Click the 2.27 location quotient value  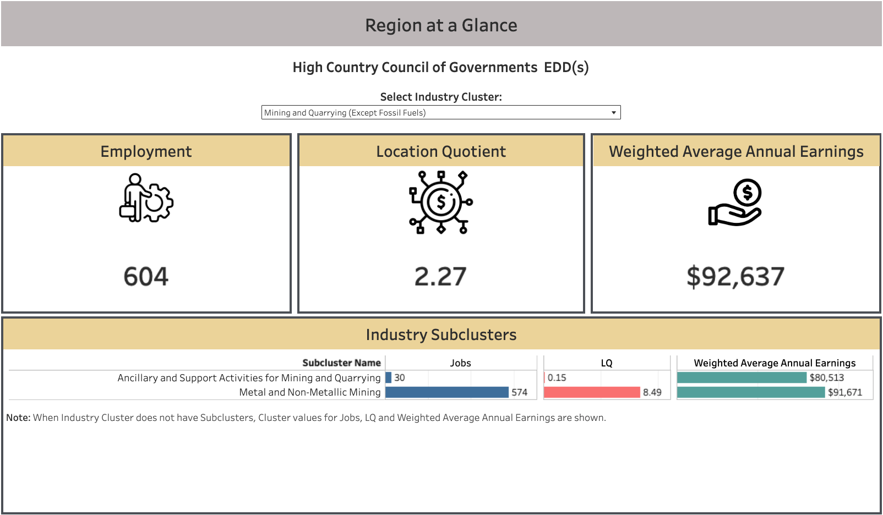(440, 276)
